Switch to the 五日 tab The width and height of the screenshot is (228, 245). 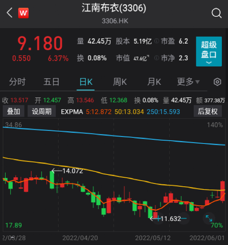[51, 82]
